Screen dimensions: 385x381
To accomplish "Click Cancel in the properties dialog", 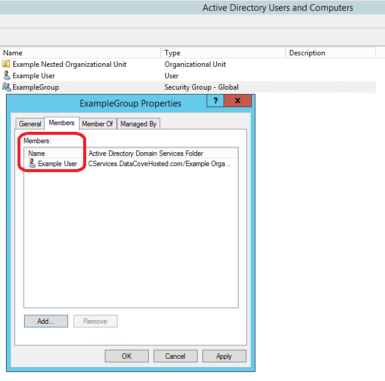I will tap(175, 356).
